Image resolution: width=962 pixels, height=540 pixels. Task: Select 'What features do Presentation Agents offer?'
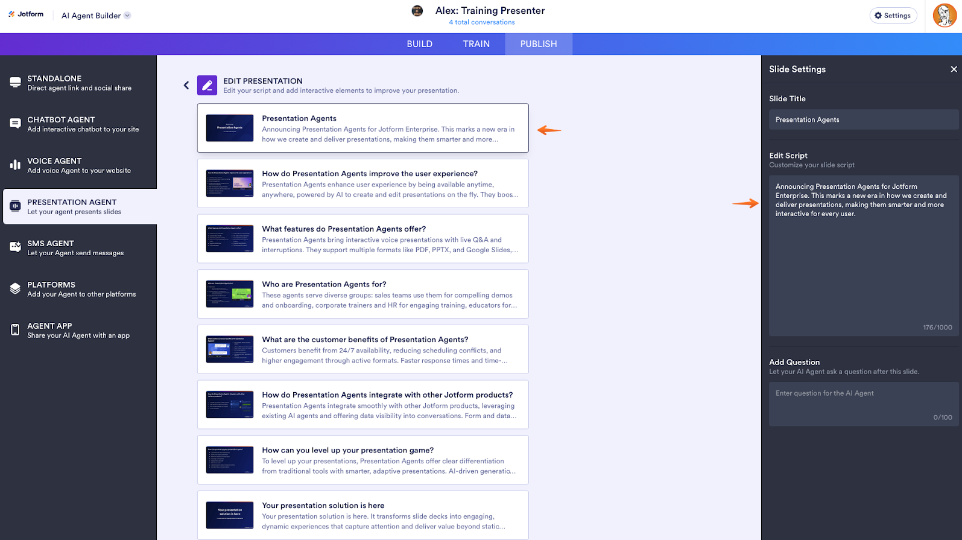coord(344,229)
